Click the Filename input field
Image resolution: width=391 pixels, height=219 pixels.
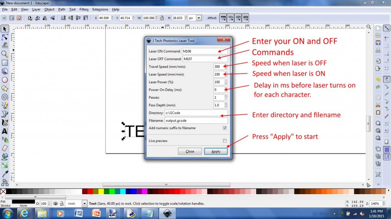pos(196,120)
